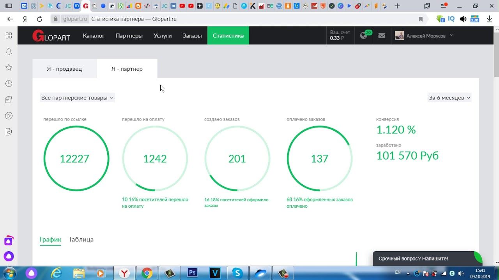
Task: Open a new browser tab with plus
Action: 397,6
